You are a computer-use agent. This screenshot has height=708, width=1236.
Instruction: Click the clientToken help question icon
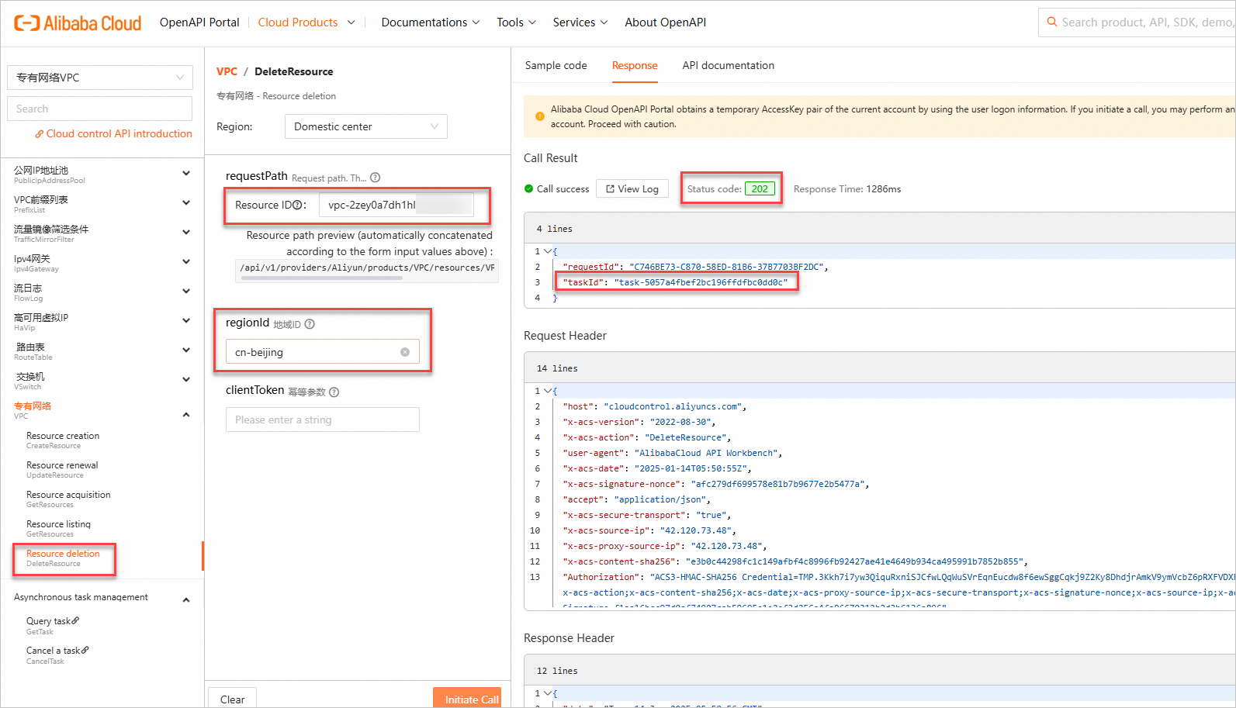point(334,392)
